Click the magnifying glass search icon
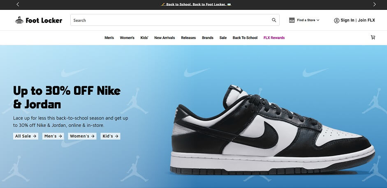This screenshot has width=387, height=188. point(274,20)
